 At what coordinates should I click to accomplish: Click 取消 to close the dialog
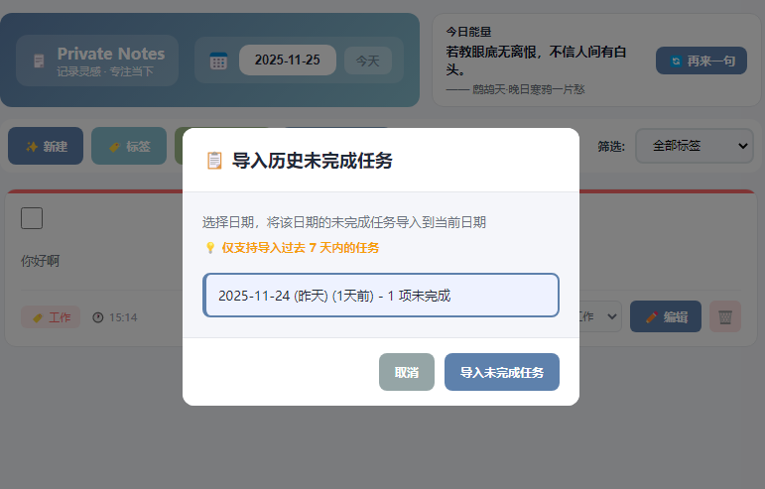tap(407, 372)
